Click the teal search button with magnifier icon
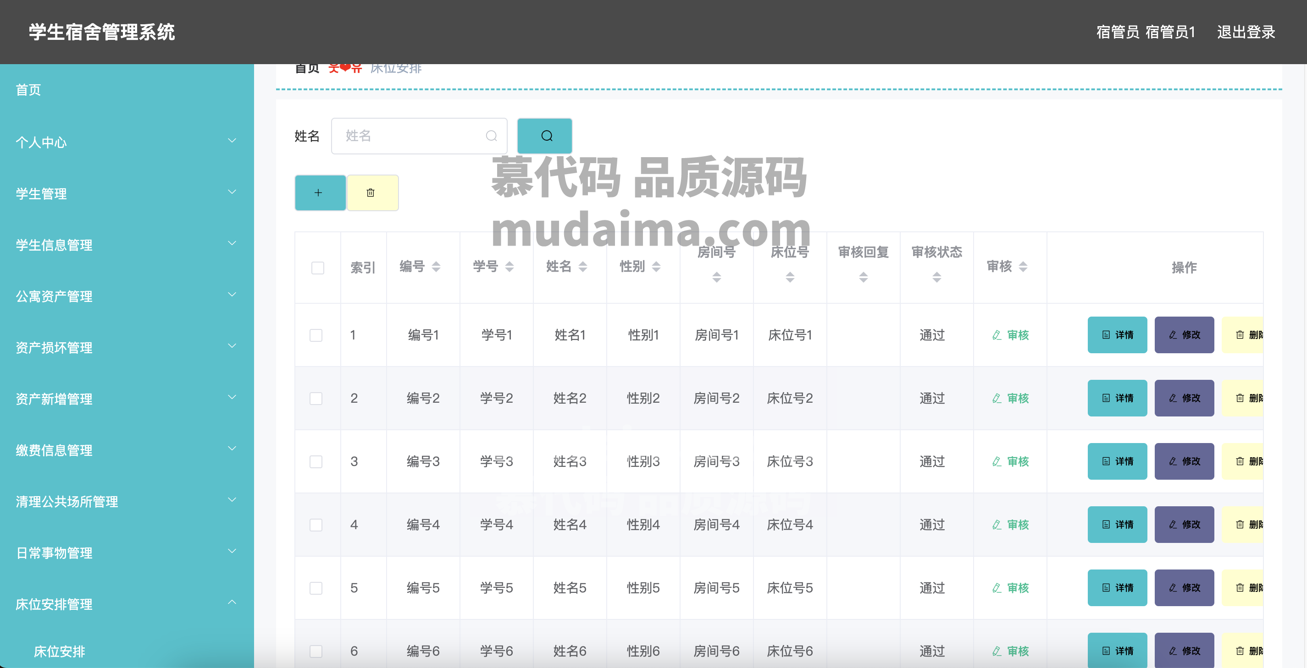This screenshot has height=668, width=1307. (544, 136)
